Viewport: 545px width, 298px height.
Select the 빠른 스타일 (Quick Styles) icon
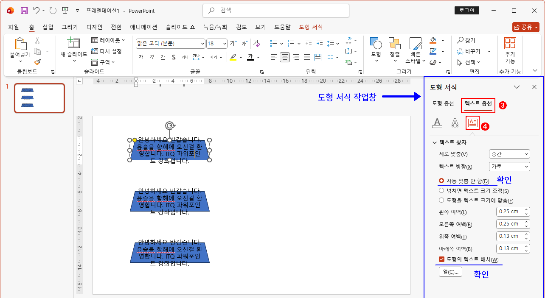click(416, 45)
